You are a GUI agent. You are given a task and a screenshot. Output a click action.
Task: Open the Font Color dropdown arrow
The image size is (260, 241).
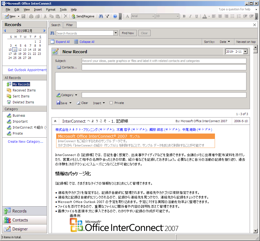(x=209, y=16)
